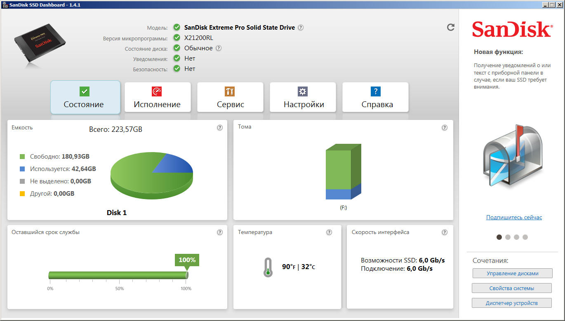This screenshot has width=565, height=321.
Task: Open the Тома panel help icon
Action: 445,128
